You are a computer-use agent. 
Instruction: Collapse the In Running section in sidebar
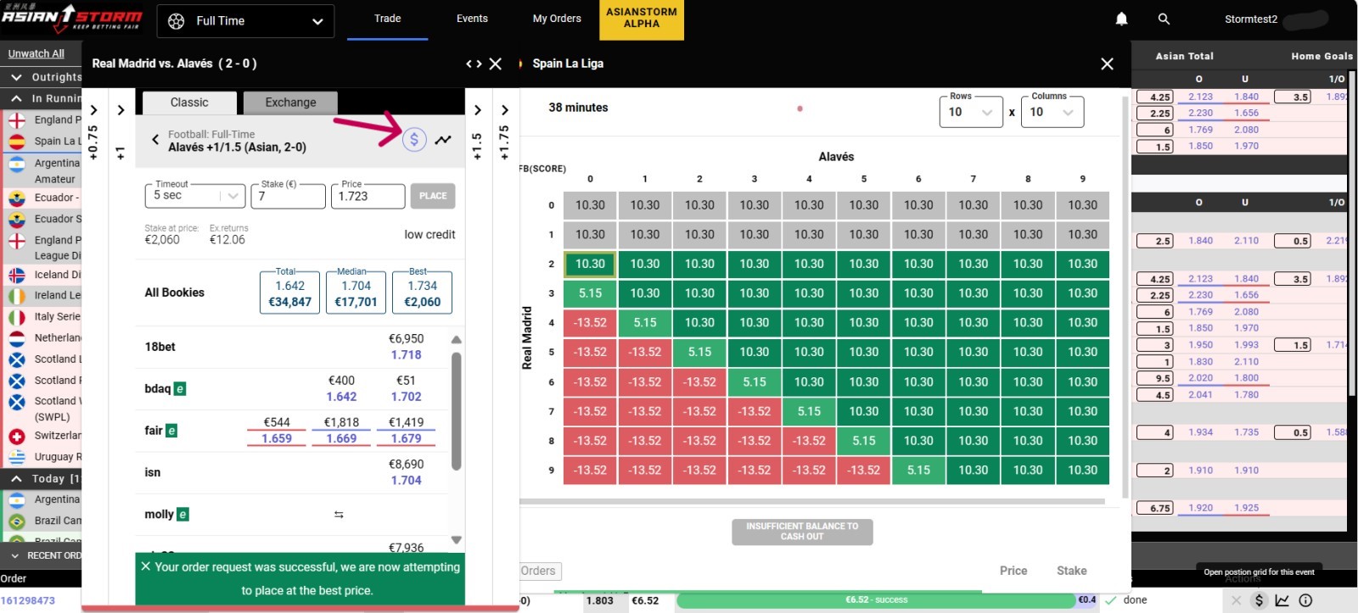pos(16,98)
